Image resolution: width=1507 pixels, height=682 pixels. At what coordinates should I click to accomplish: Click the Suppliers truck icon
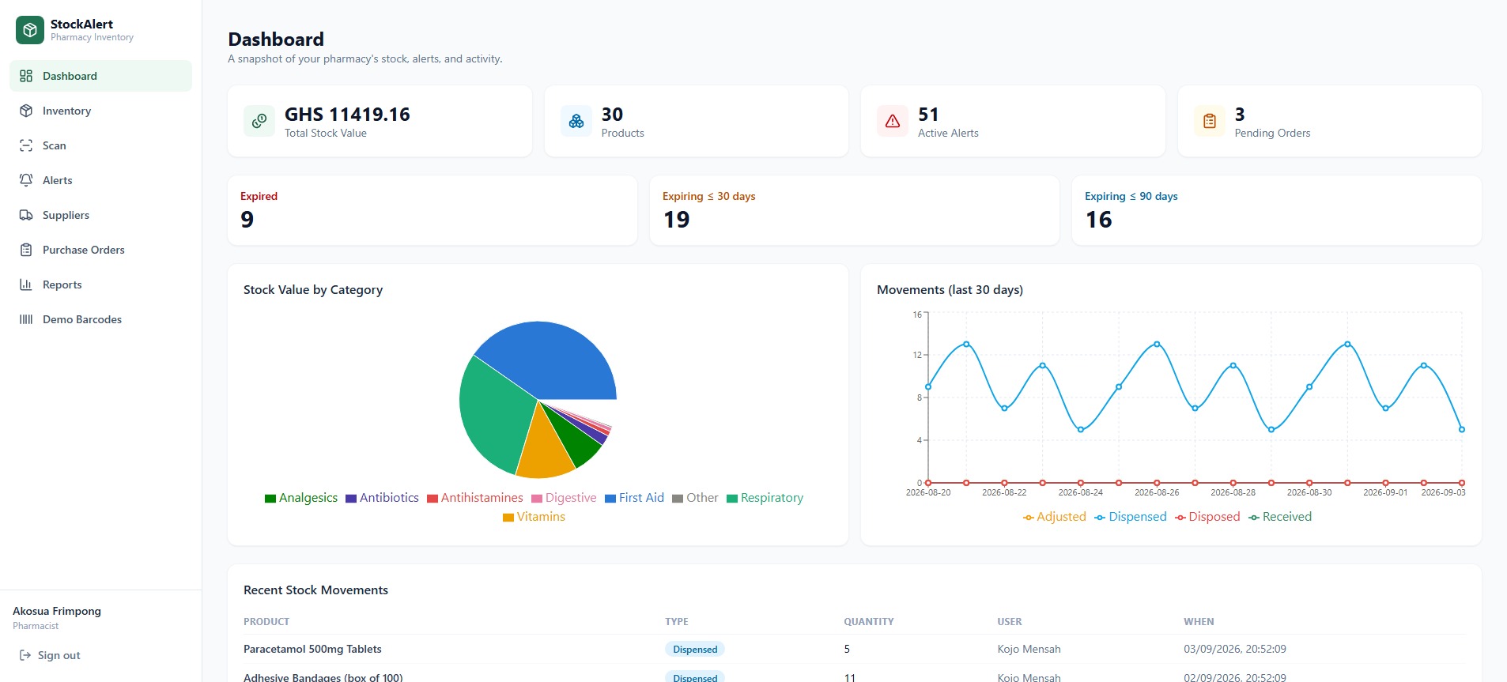pos(26,215)
